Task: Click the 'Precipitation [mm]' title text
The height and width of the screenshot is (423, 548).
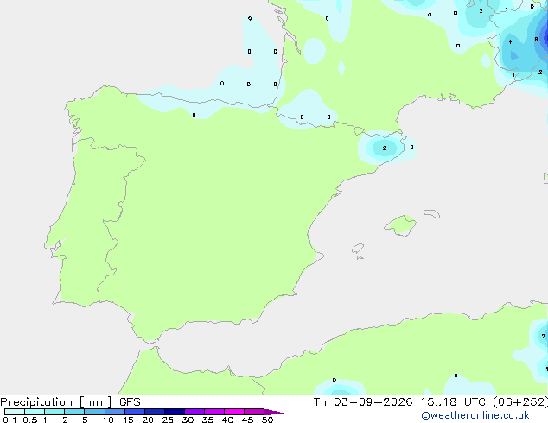Action: [x=56, y=402]
